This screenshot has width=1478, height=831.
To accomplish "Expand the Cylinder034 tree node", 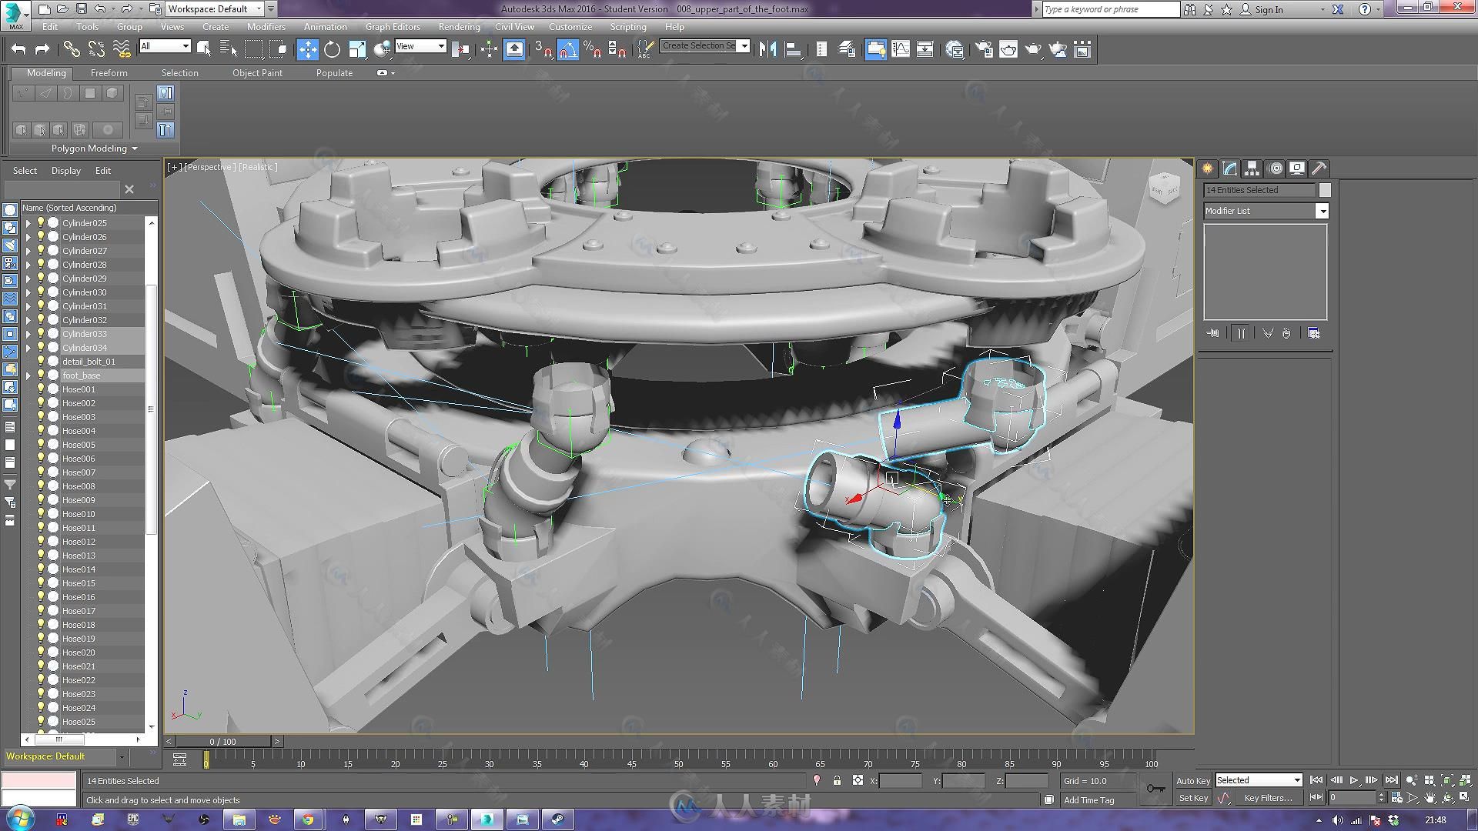I will (28, 348).
